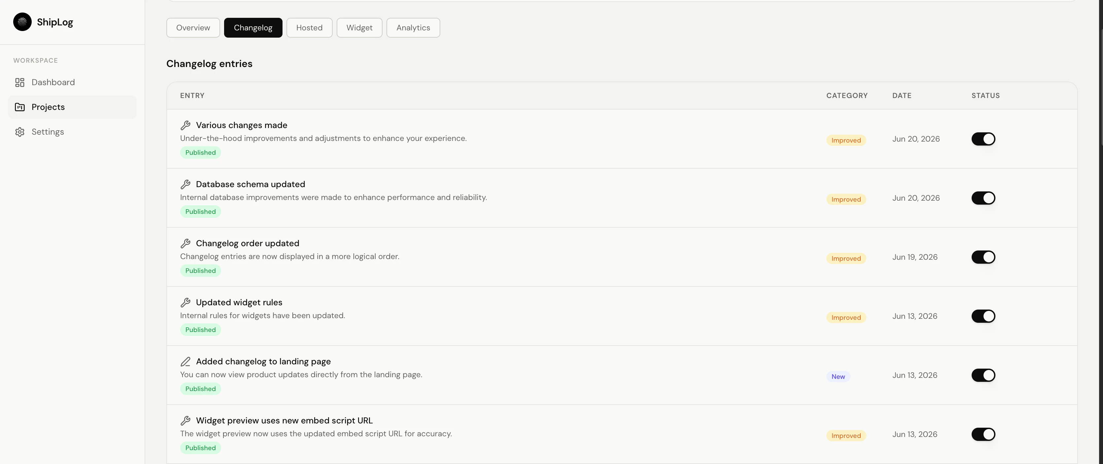Click pencil icon beside Added changelog to landing page
Viewport: 1103px width, 464px height.
click(x=185, y=361)
